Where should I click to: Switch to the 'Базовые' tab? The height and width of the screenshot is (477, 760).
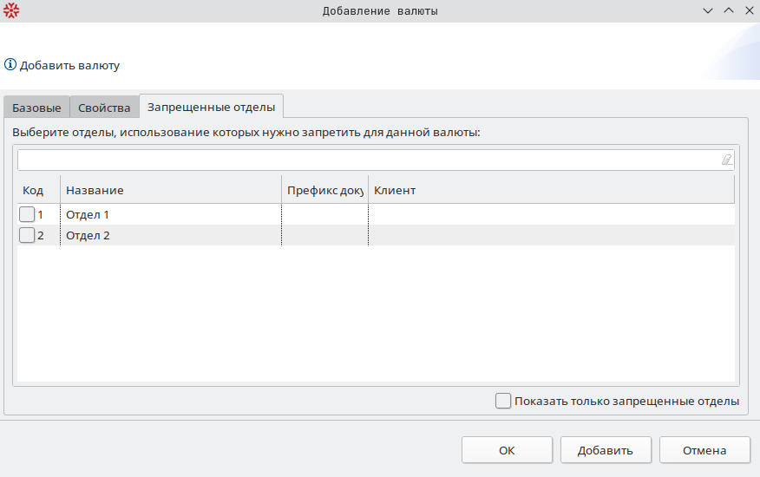[x=36, y=108]
